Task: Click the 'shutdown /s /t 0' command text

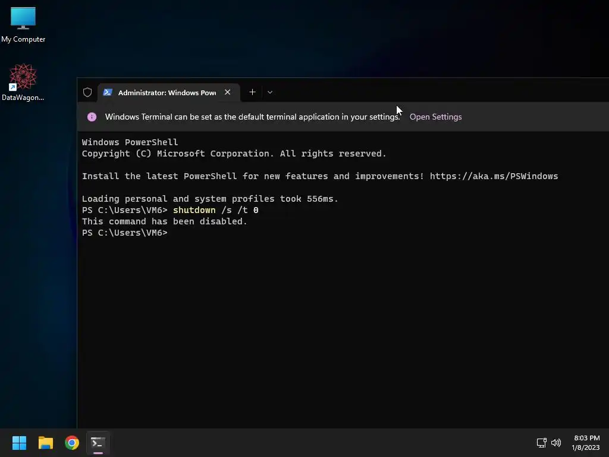Action: click(x=215, y=210)
